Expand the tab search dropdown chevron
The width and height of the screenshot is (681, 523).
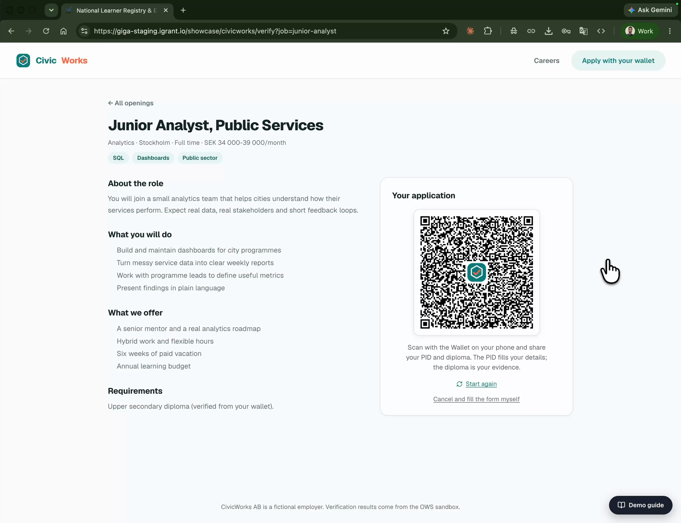click(x=51, y=10)
